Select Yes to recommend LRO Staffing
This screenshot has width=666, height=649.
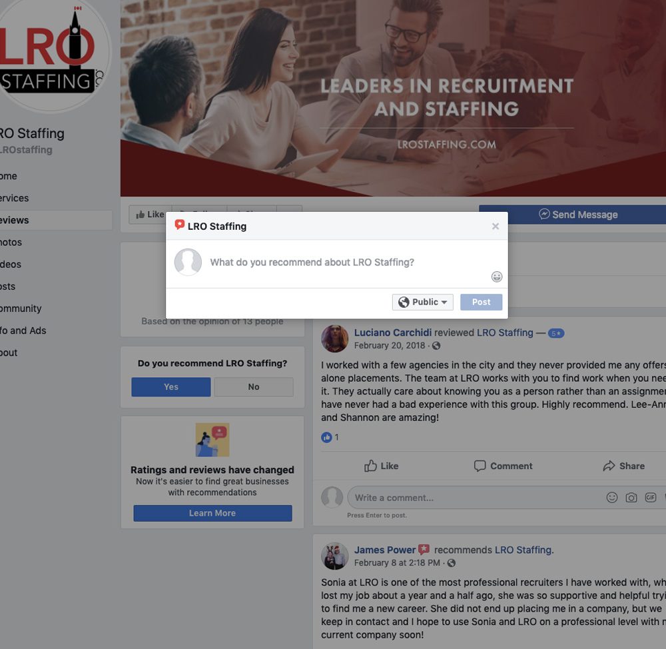(170, 386)
